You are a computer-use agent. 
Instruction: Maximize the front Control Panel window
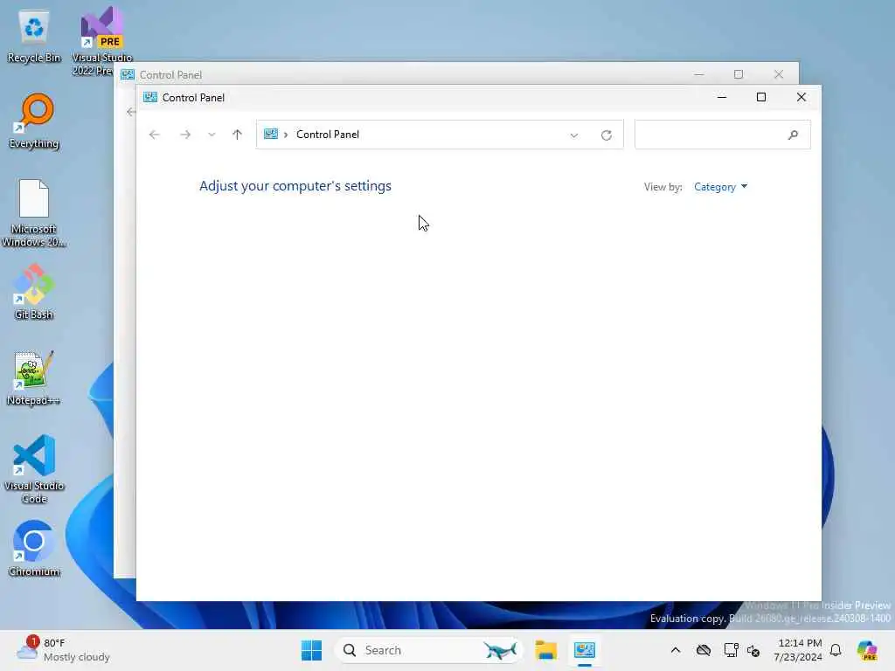(761, 97)
